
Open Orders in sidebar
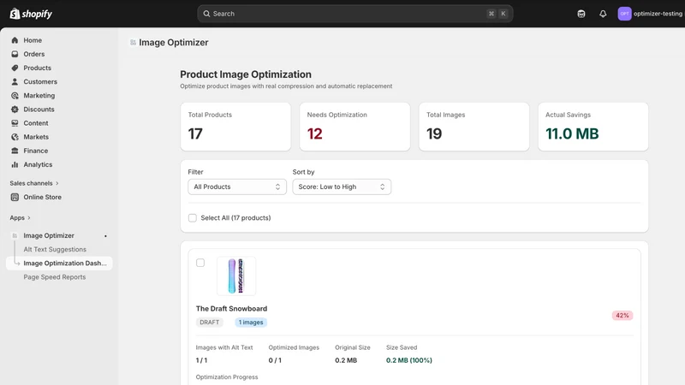[x=34, y=54]
